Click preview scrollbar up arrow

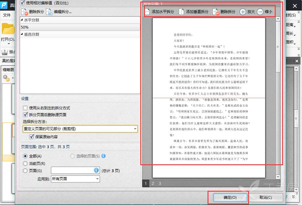coord(278,19)
